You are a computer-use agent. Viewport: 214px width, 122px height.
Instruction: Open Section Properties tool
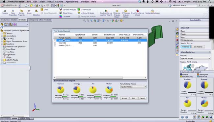click(21, 13)
